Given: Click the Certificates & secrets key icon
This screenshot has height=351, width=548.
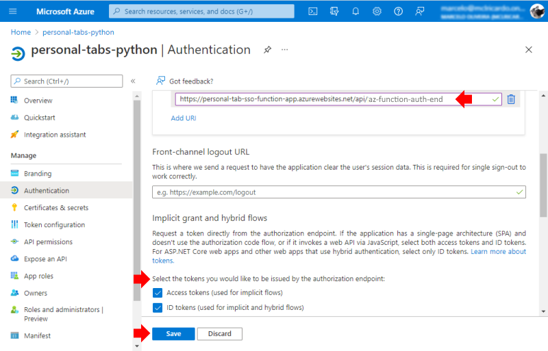Looking at the screenshot, I should (14, 207).
